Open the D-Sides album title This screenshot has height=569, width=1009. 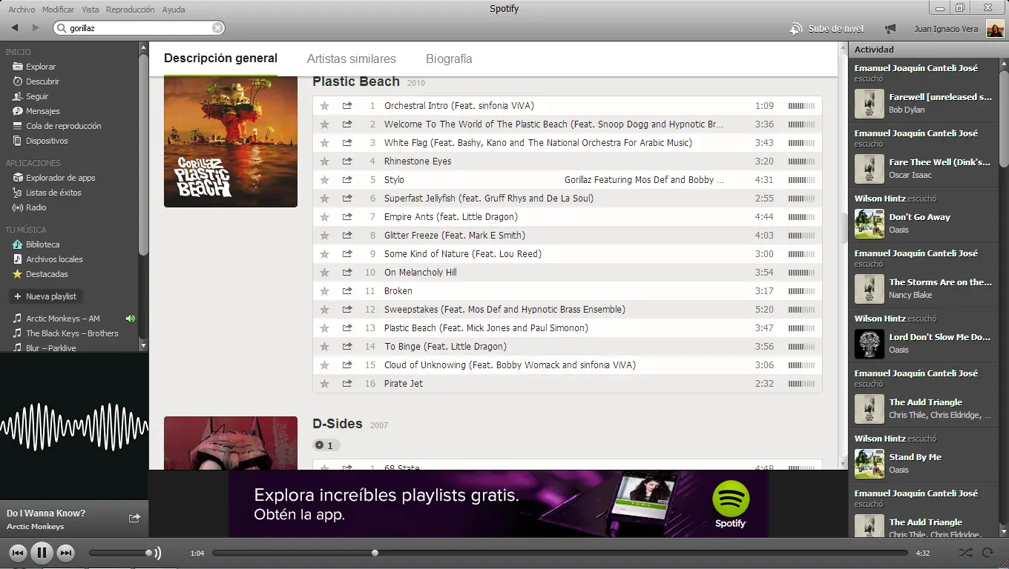click(338, 424)
